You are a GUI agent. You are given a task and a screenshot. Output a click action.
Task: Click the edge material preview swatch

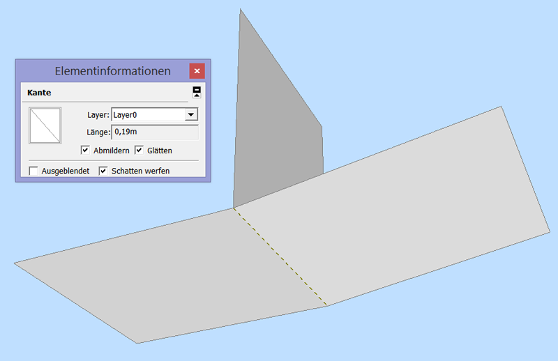point(45,125)
